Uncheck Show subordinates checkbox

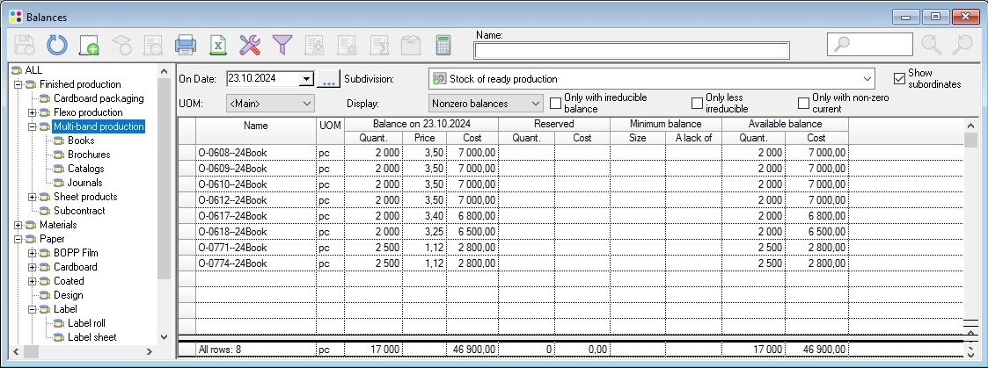coord(899,78)
